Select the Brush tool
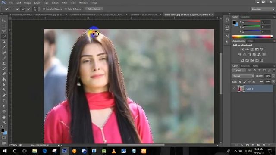The width and height of the screenshot is (276, 155). (x=4, y=58)
